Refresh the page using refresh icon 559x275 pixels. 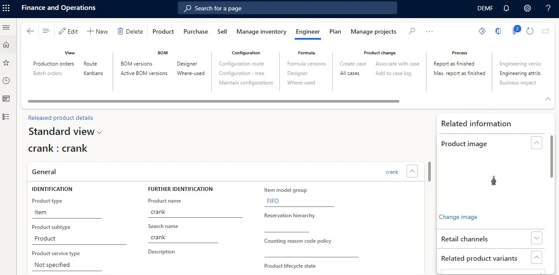point(530,31)
